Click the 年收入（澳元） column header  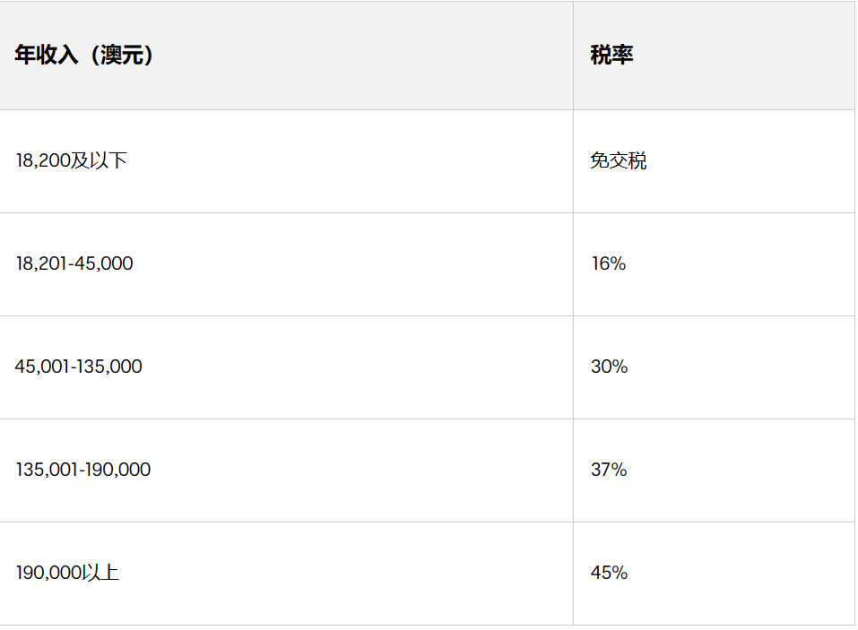84,56
